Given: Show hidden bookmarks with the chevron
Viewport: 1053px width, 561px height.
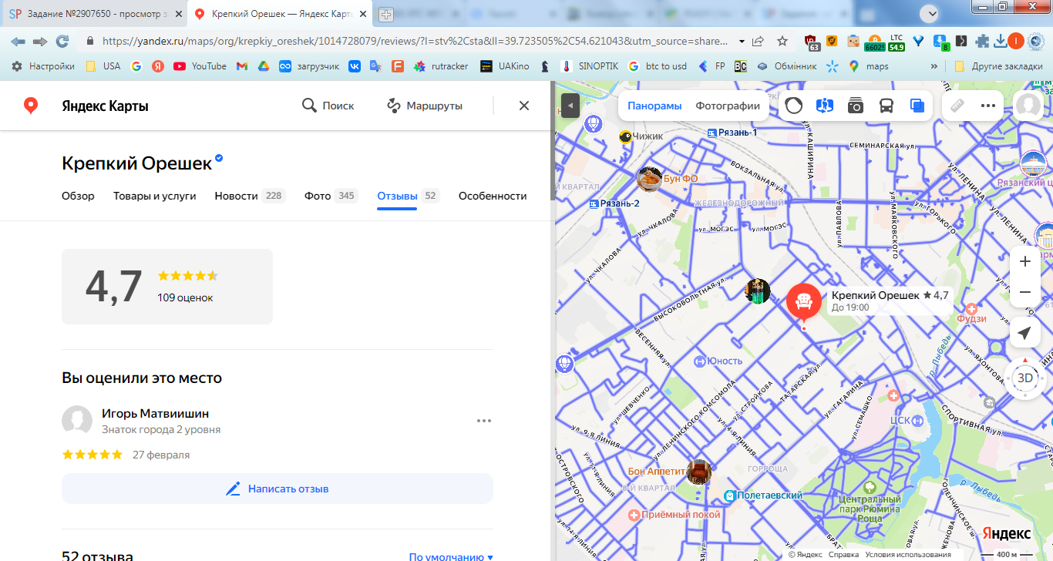Looking at the screenshot, I should click(x=934, y=66).
